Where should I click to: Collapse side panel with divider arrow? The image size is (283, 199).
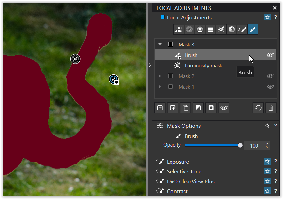pos(150,65)
